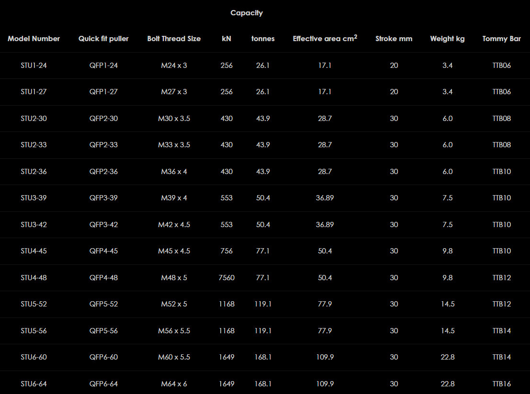Click the Capacity heading above kN and tonnes
The height and width of the screenshot is (394, 530).
point(247,13)
